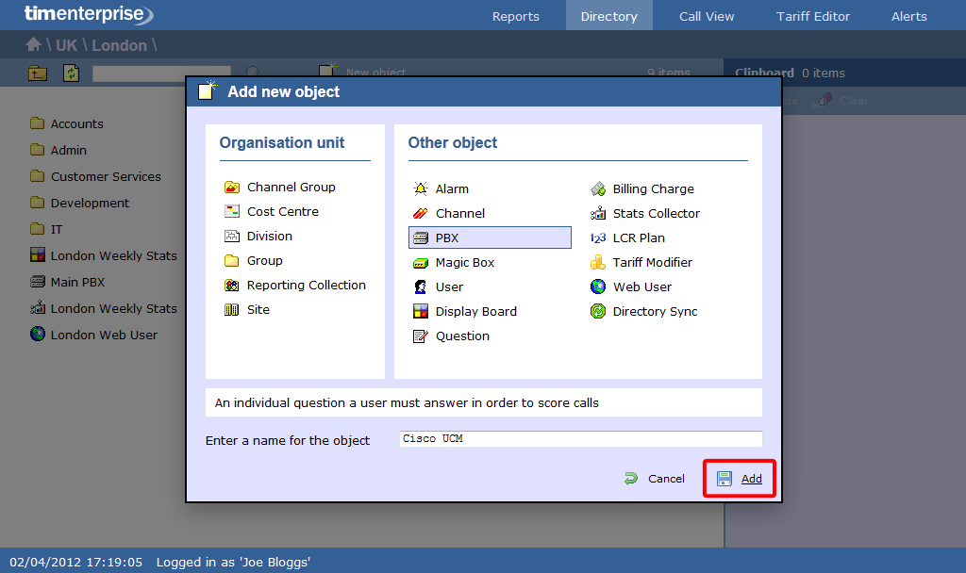Click the Directory Sync icon
The image size is (966, 573).
coord(598,311)
